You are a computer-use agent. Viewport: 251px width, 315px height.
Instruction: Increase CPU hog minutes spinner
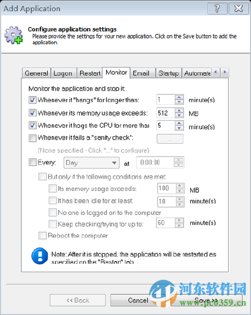(x=179, y=123)
